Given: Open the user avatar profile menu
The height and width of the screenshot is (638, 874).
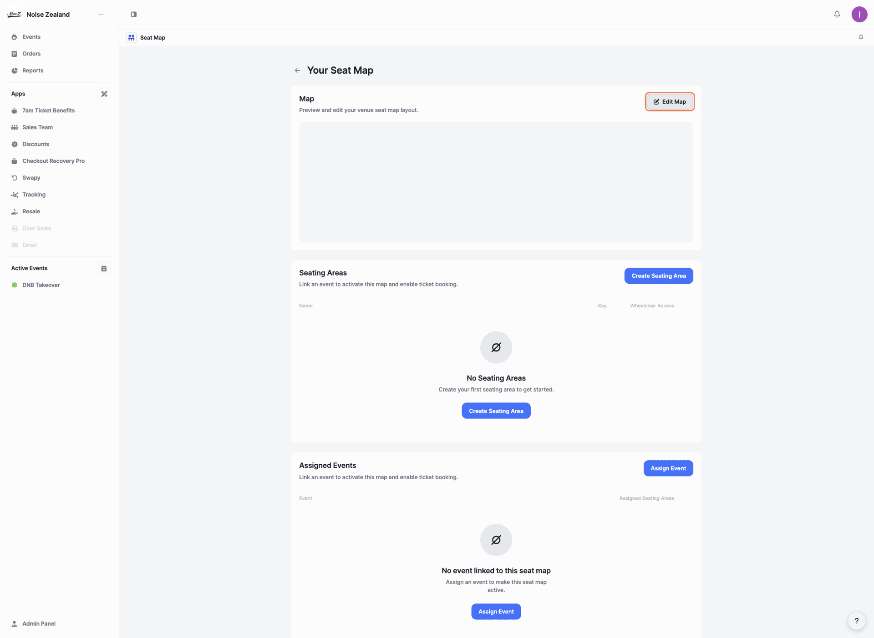Looking at the screenshot, I should (x=859, y=14).
